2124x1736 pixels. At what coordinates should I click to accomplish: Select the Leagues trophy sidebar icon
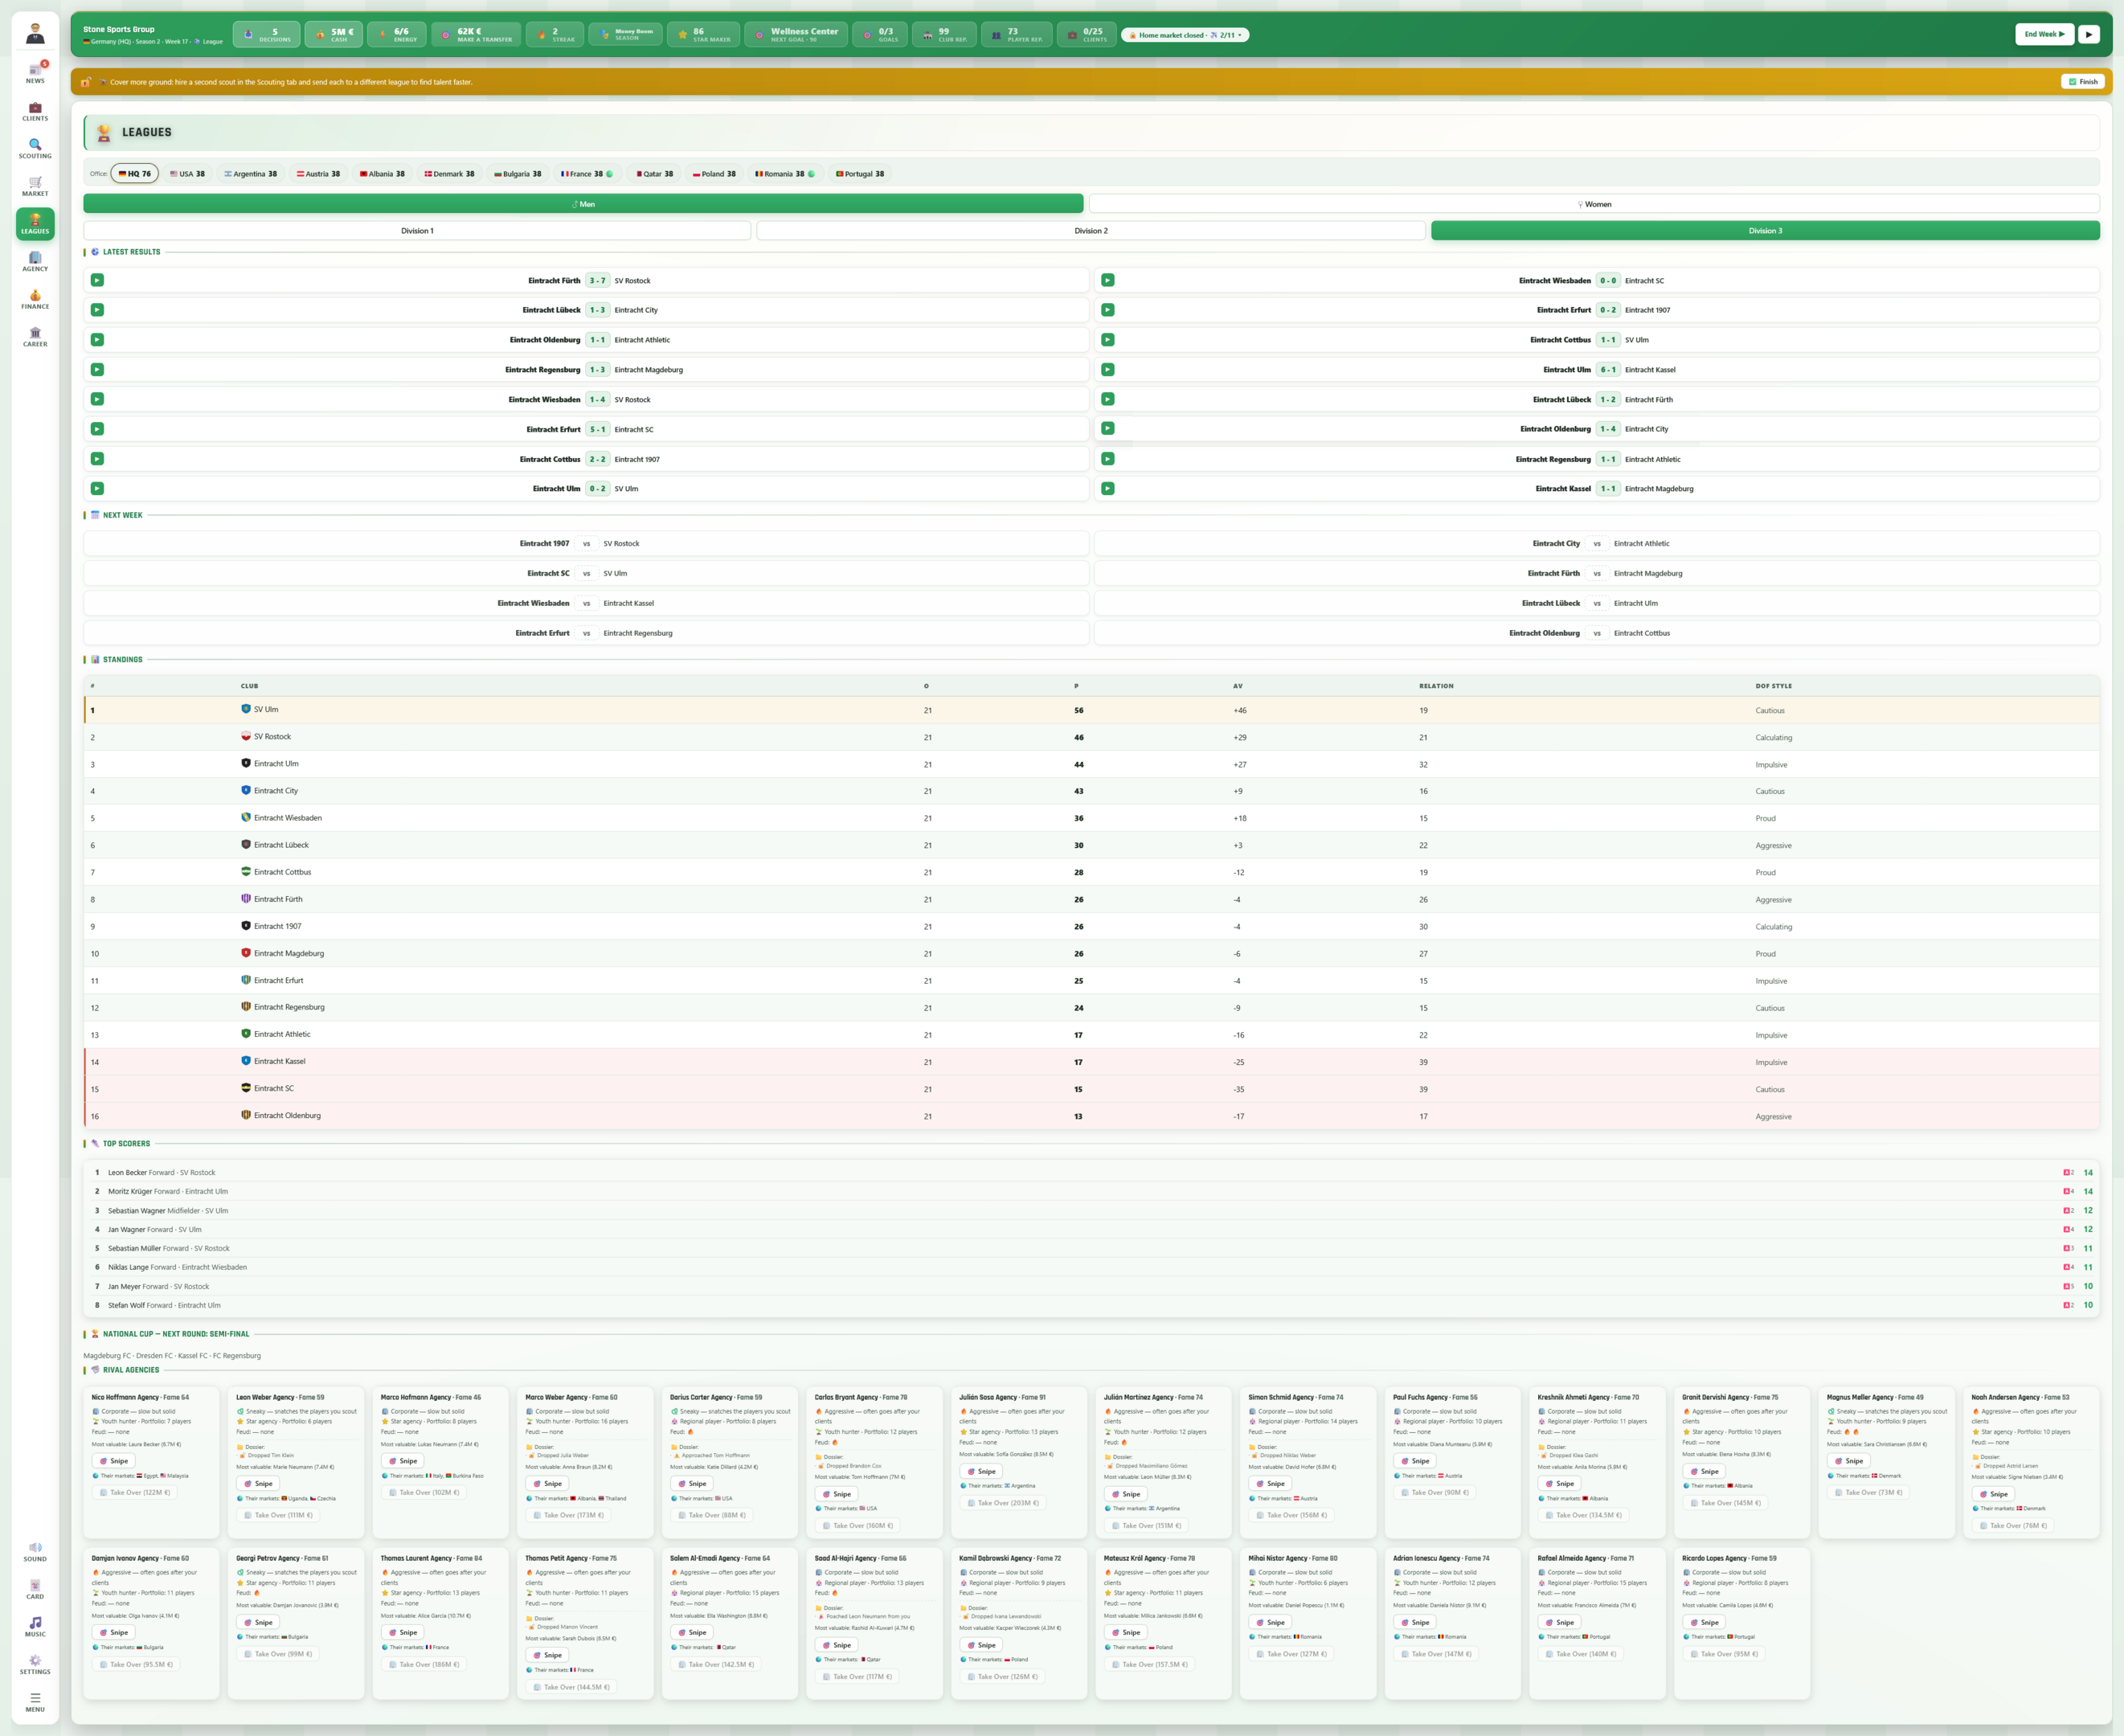[35, 224]
